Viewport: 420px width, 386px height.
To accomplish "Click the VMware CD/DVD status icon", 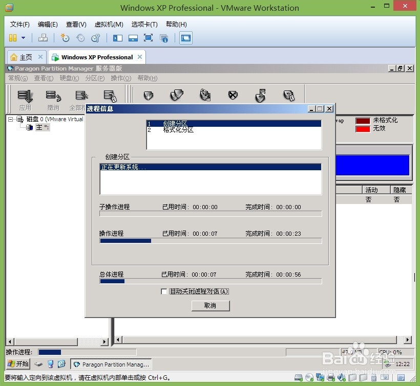I will tap(309, 377).
